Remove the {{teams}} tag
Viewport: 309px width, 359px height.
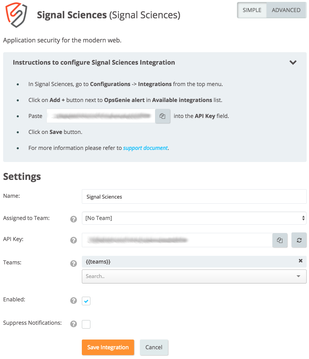click(x=300, y=261)
